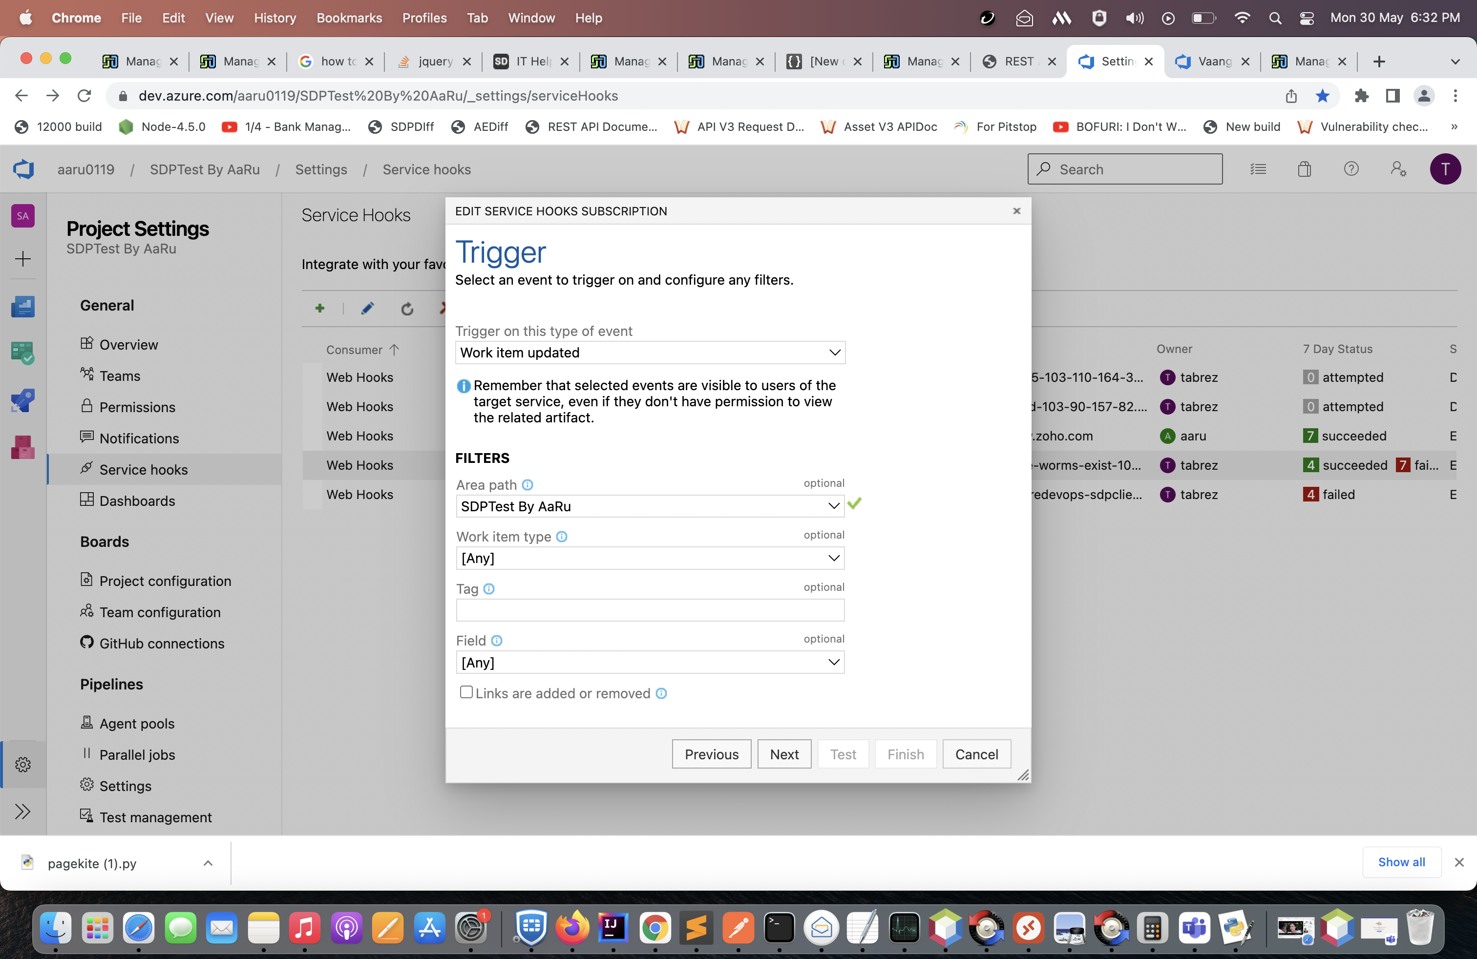Image resolution: width=1477 pixels, height=959 pixels.
Task: Open the Field filter dropdown
Action: click(x=650, y=663)
